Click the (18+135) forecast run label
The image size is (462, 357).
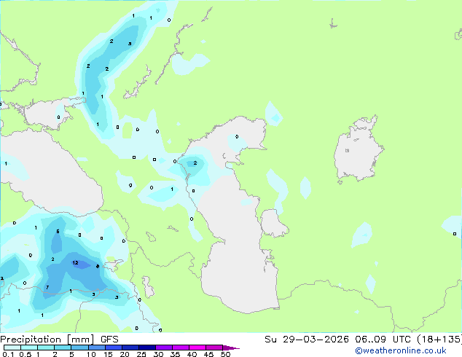click(x=439, y=340)
